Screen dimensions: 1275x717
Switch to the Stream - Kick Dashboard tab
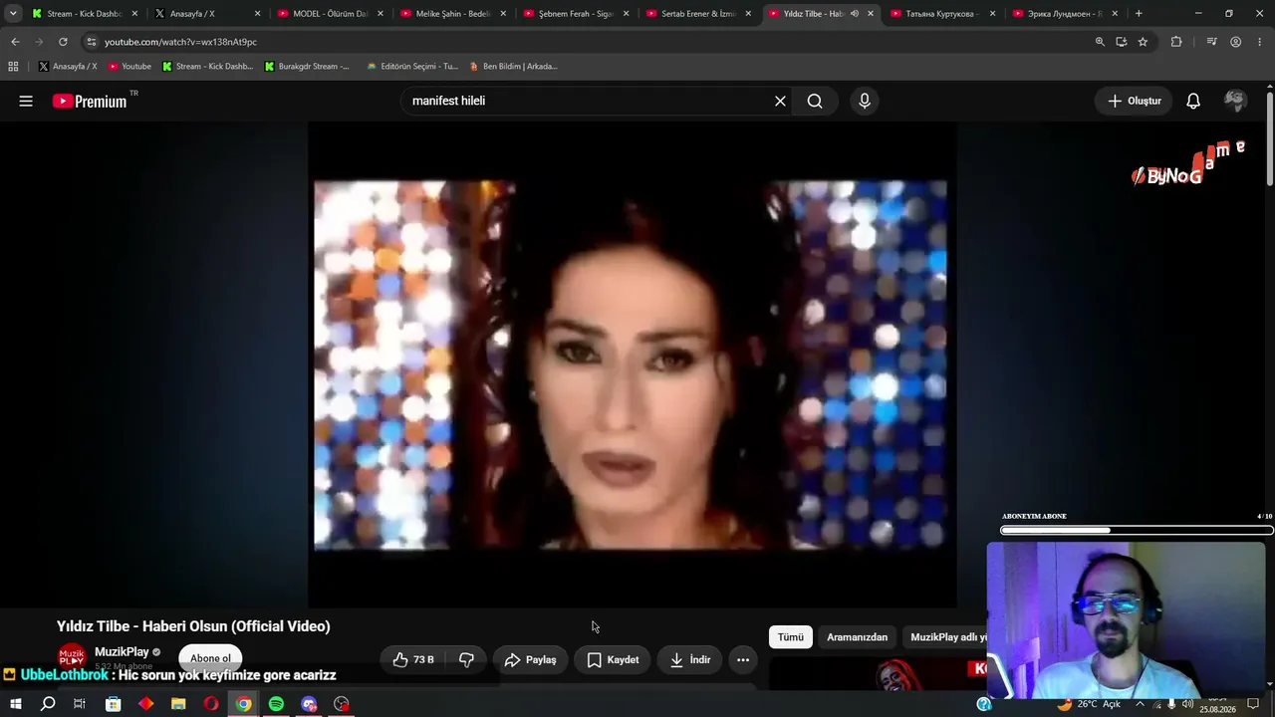84,14
